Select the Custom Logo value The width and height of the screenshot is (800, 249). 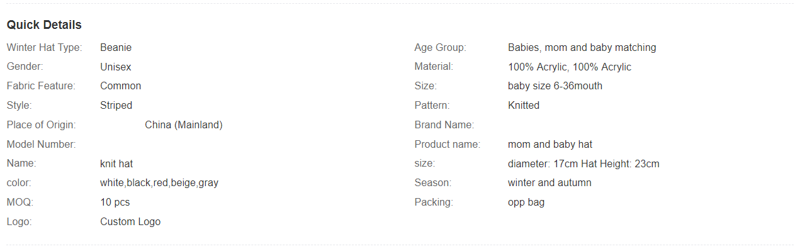pyautogui.click(x=130, y=221)
